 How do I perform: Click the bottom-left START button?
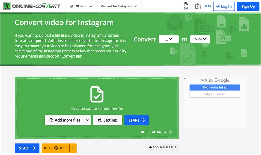click(27, 148)
